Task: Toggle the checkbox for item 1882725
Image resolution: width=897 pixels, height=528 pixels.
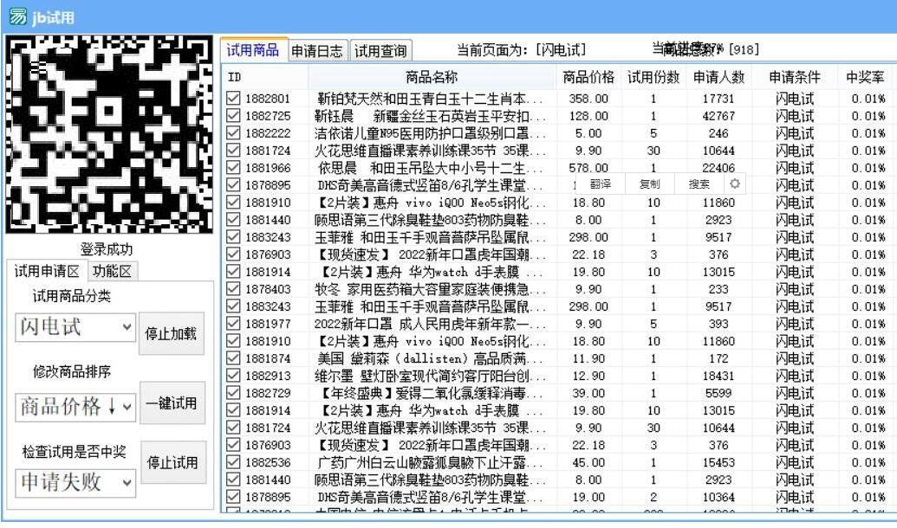Action: pyautogui.click(x=233, y=115)
